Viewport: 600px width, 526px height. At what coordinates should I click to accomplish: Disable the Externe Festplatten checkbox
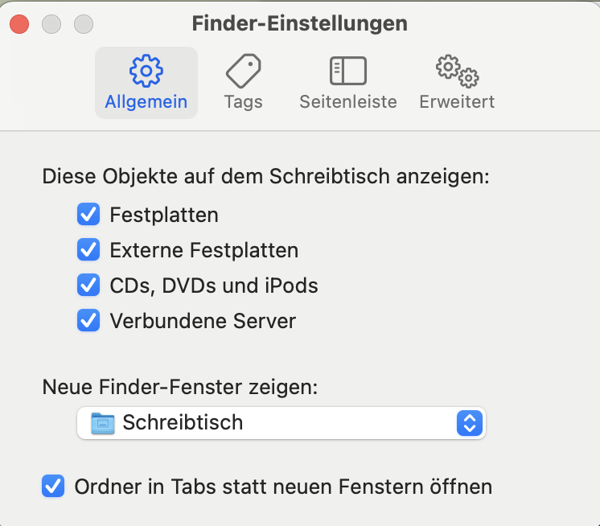point(88,250)
